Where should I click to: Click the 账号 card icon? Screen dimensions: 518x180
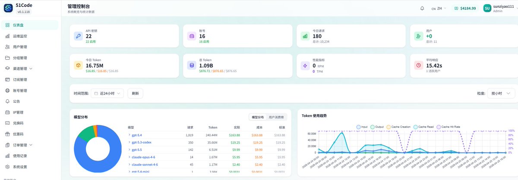point(191,37)
